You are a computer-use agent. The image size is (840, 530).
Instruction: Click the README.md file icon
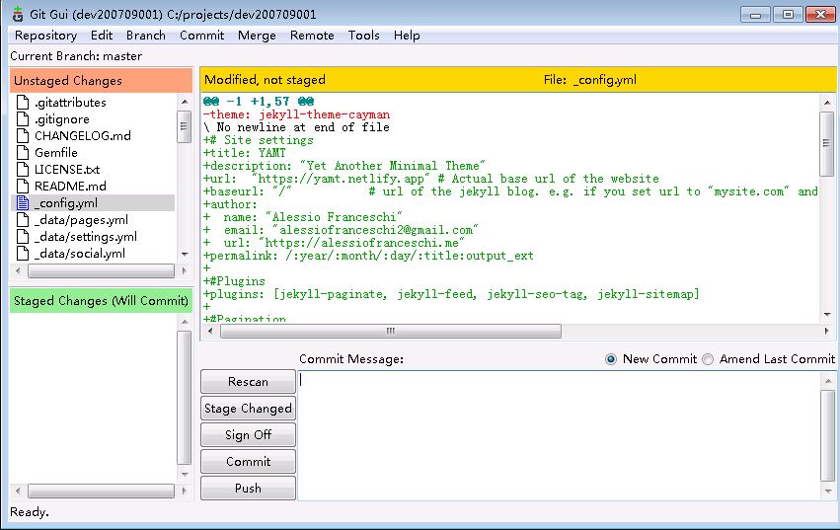pos(23,186)
